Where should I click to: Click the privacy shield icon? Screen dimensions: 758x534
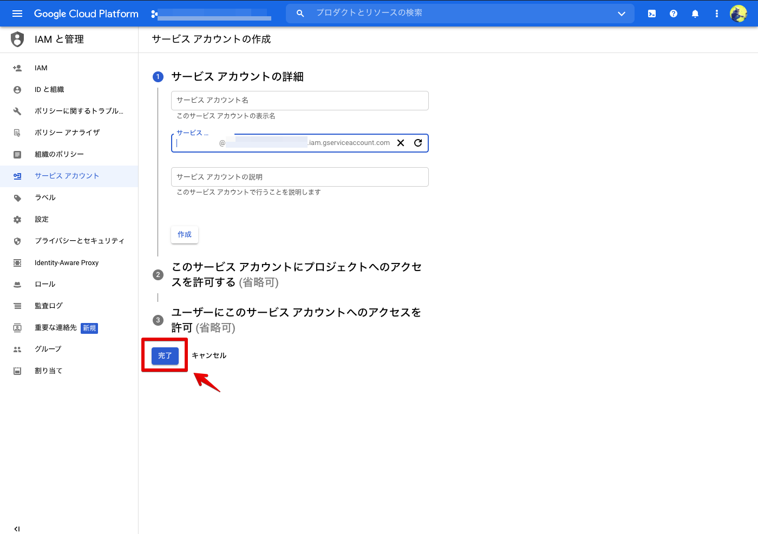coord(17,241)
